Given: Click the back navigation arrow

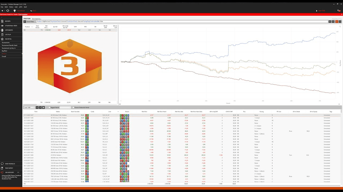Looking at the screenshot, I should pyautogui.click(x=2, y=11).
